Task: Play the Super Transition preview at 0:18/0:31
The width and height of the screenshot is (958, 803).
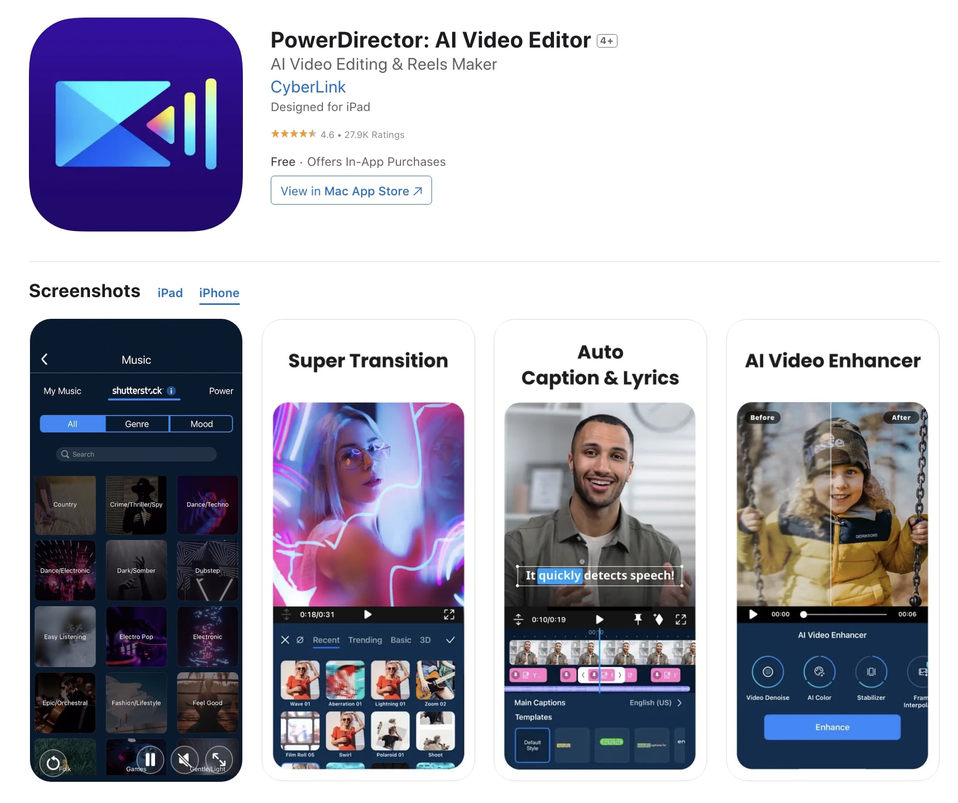Action: tap(368, 614)
